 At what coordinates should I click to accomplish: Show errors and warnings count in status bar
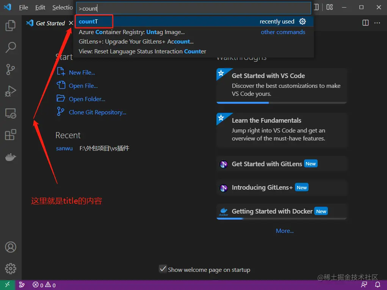(x=44, y=285)
